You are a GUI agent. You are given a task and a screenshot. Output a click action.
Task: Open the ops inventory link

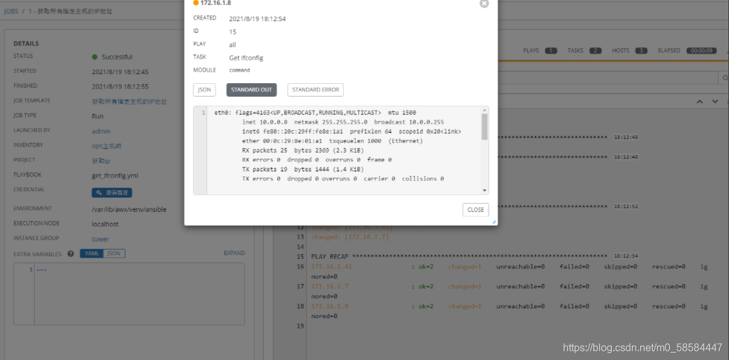point(106,146)
